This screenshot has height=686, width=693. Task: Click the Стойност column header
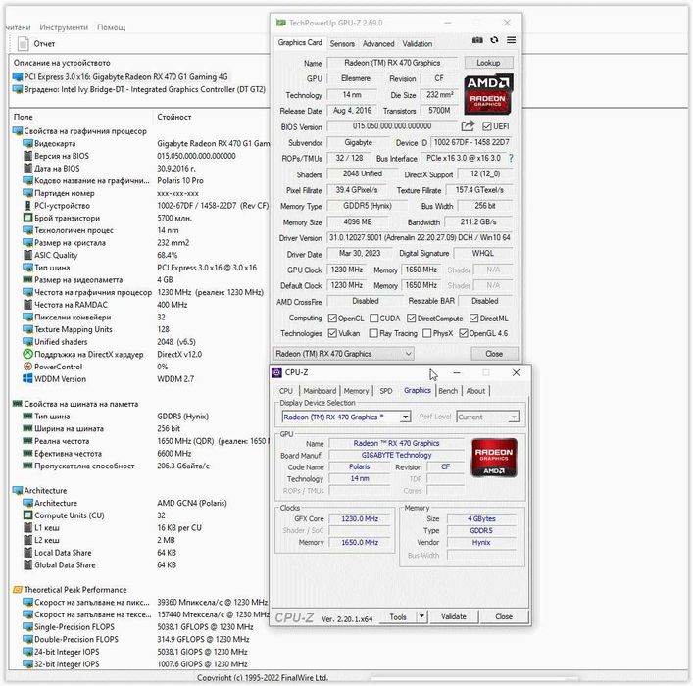click(174, 117)
